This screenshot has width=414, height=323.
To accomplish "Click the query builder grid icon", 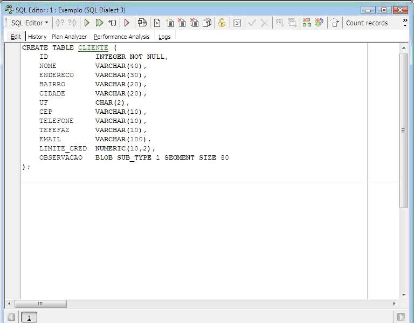I will click(307, 23).
